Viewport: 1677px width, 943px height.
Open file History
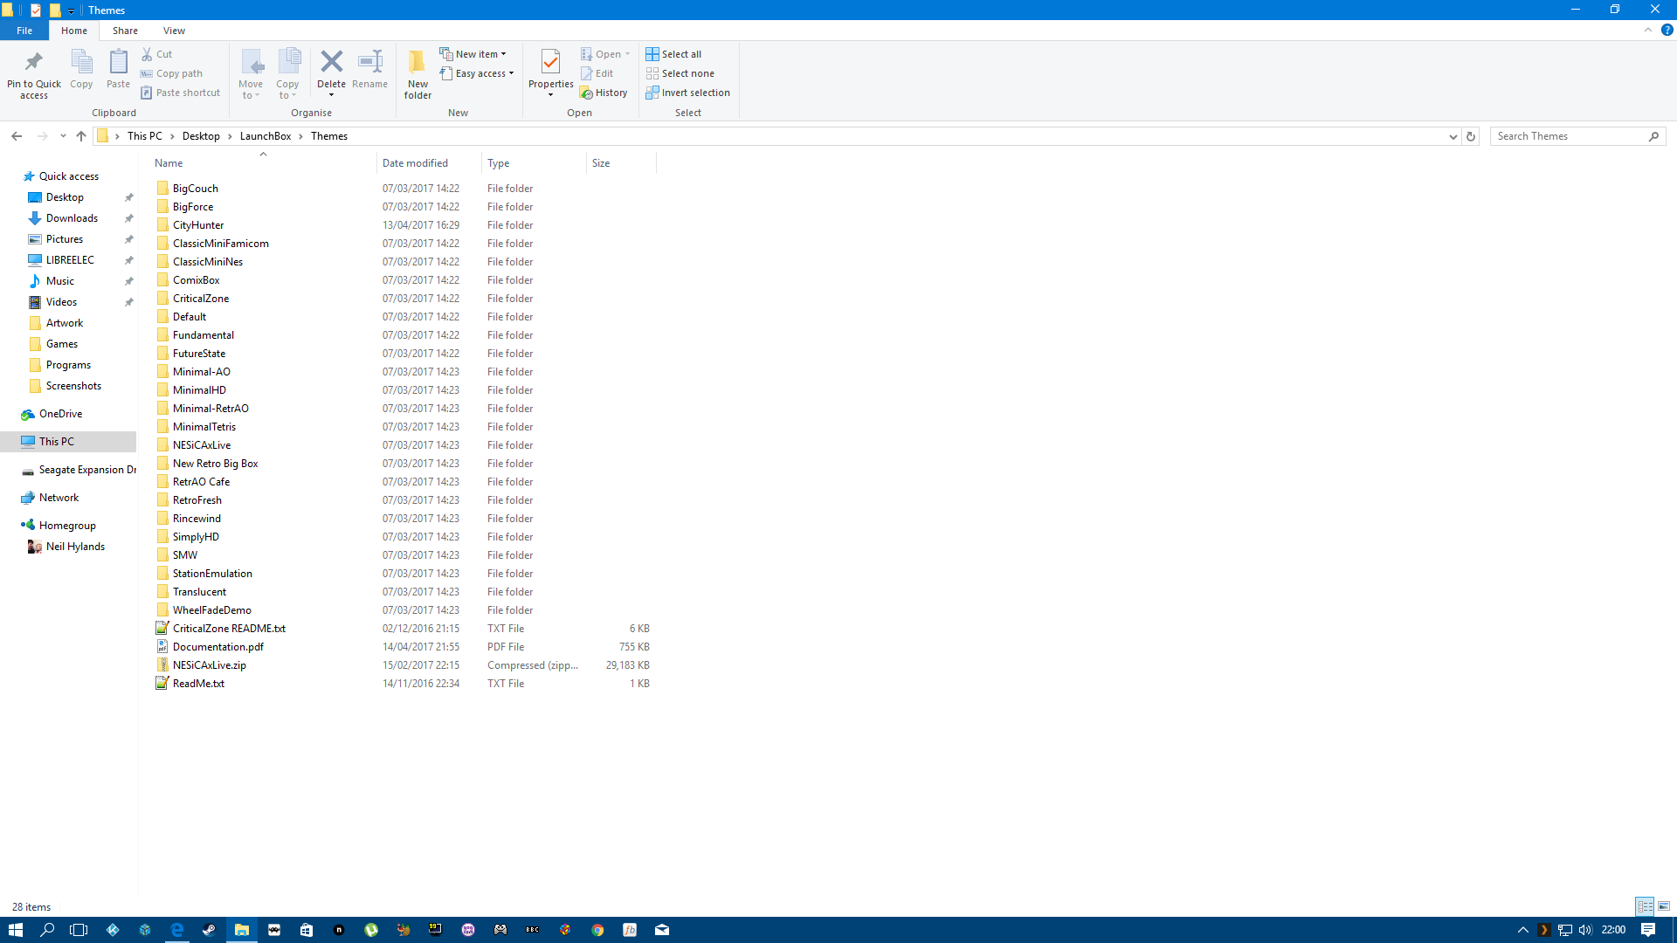604,93
